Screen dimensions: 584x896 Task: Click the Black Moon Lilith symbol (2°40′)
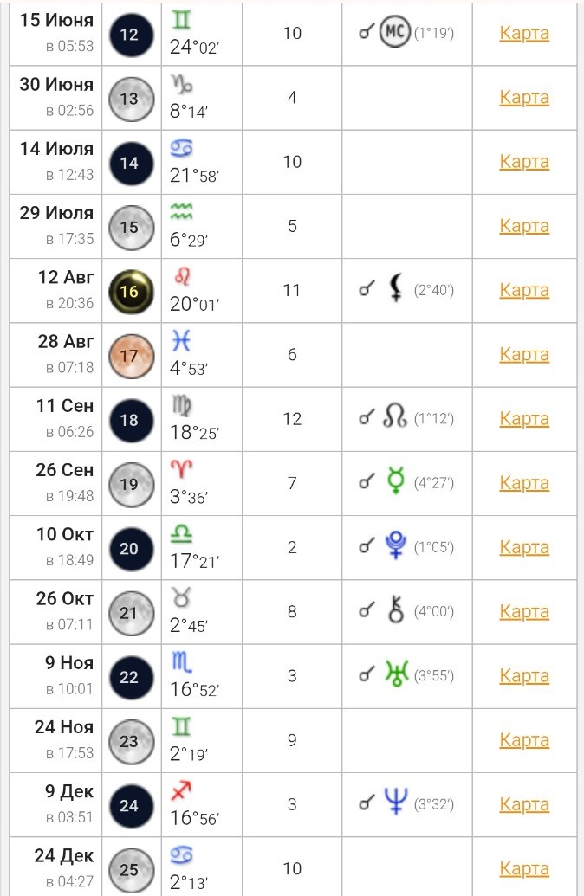click(x=395, y=290)
